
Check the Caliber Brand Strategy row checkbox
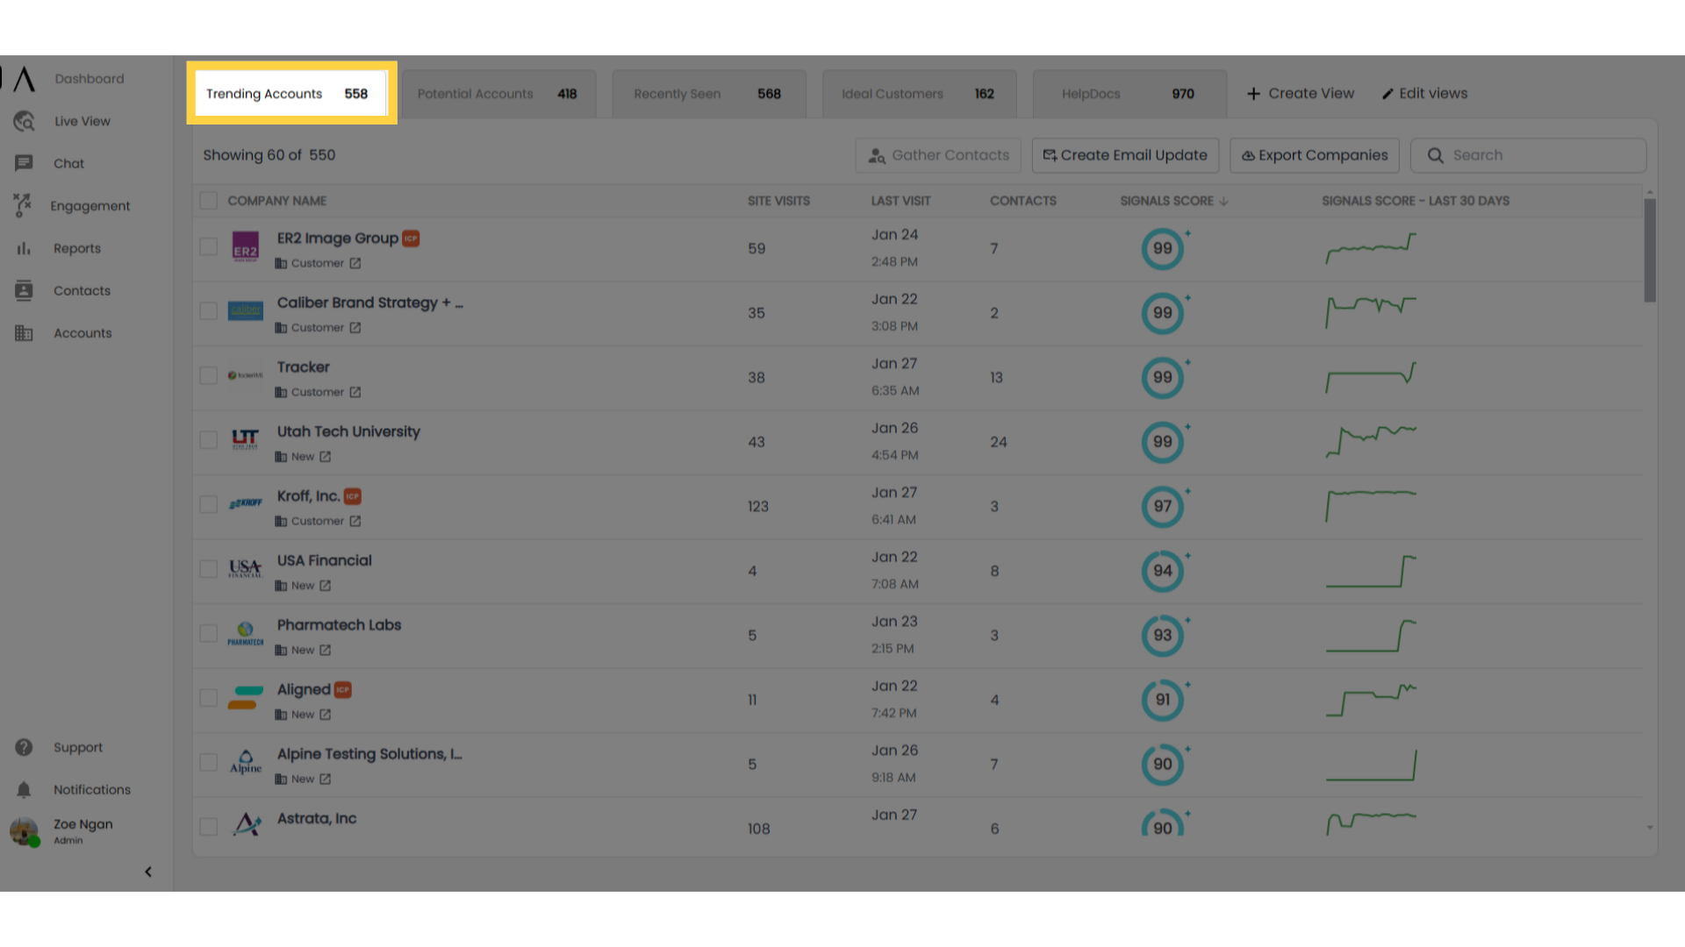click(x=208, y=311)
